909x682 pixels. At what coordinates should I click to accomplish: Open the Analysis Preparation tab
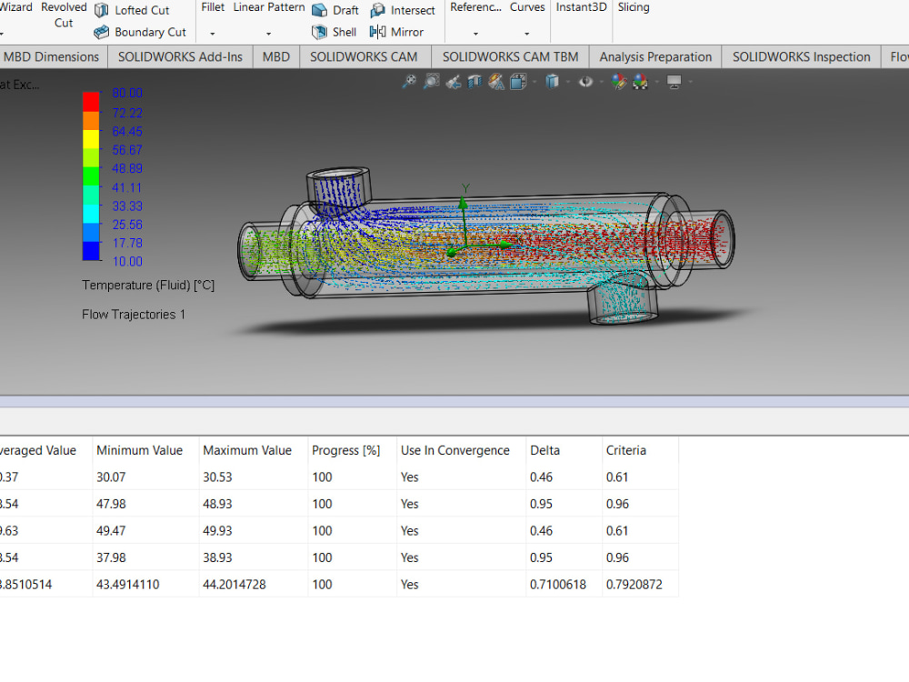tap(655, 56)
